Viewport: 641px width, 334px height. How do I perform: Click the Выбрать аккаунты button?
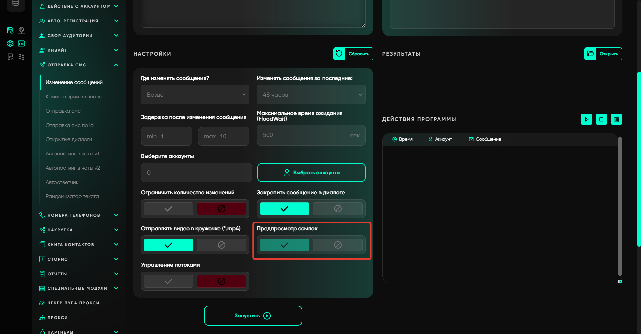(x=311, y=173)
